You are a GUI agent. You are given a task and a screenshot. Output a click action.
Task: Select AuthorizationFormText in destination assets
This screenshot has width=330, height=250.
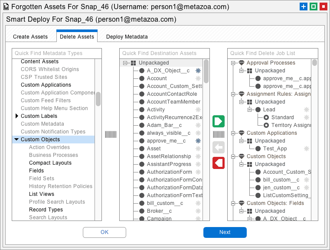(175, 195)
